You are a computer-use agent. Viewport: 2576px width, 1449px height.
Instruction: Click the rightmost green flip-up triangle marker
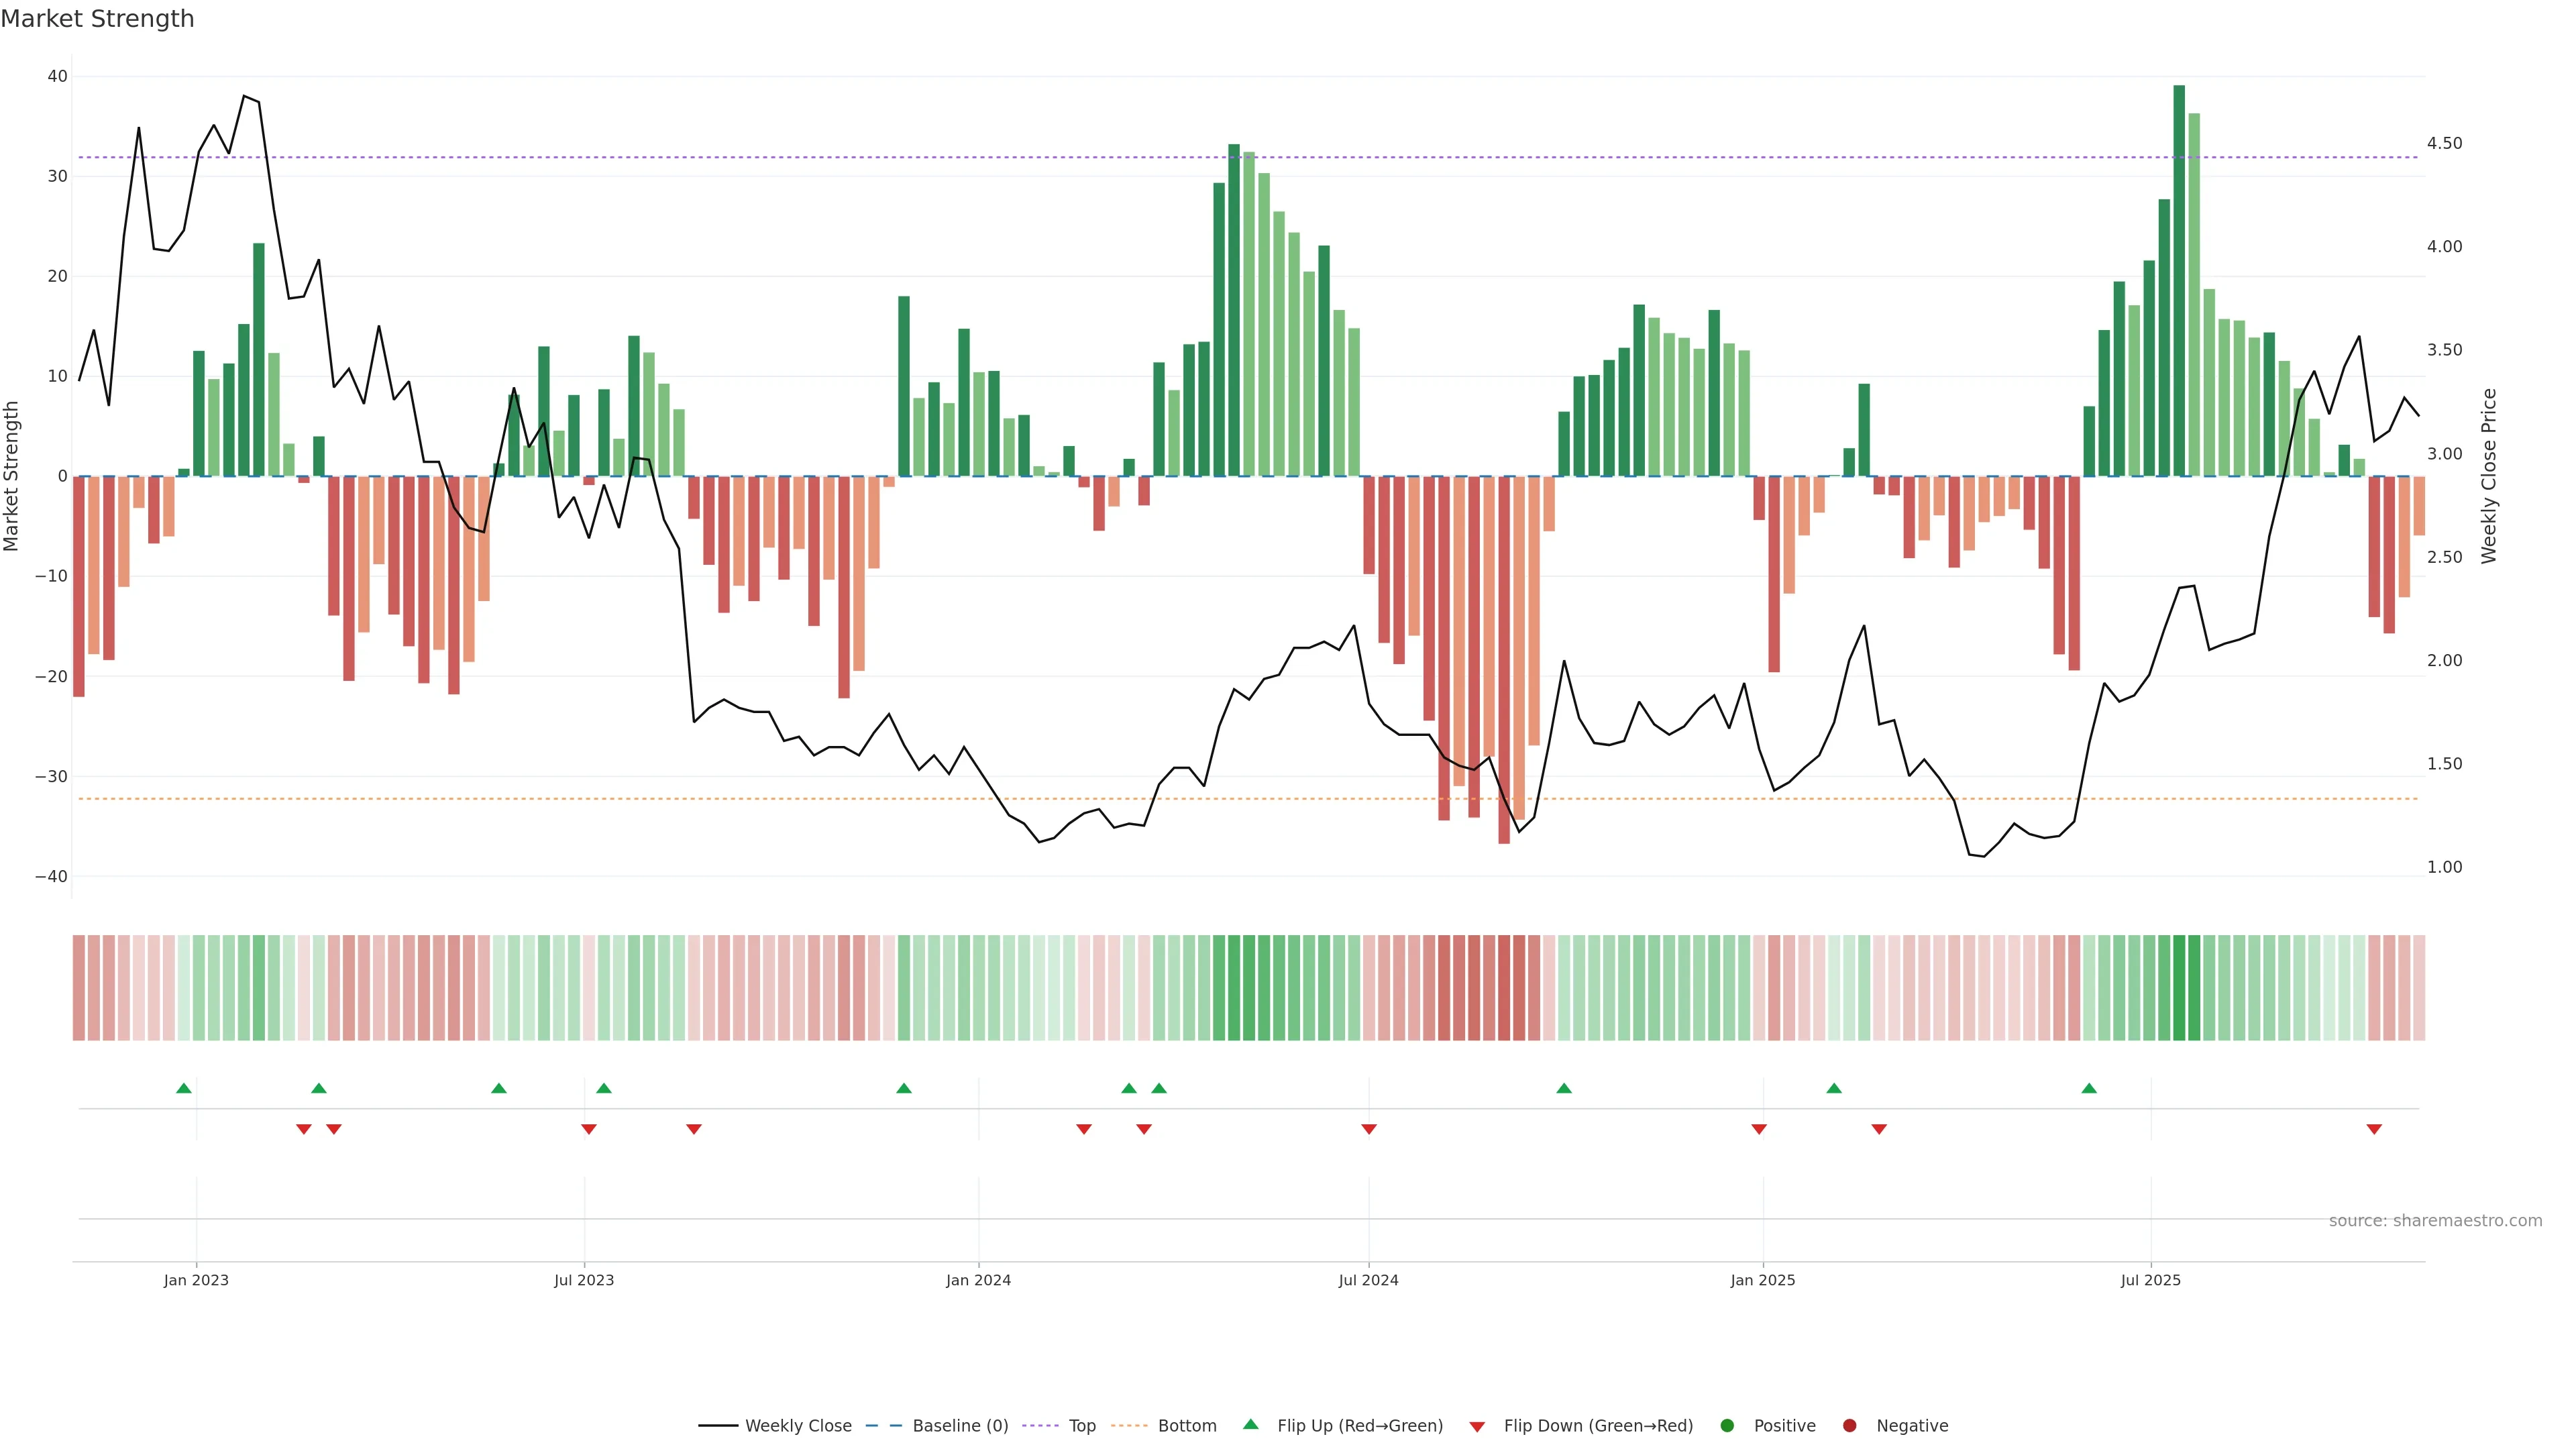coord(2089,1088)
